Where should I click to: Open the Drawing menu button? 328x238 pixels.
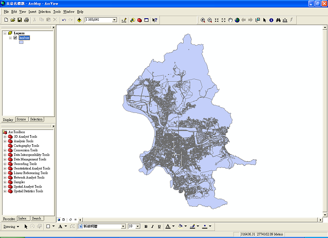coord(10,227)
